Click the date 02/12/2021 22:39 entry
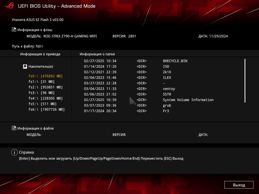This screenshot has height=194, width=259. point(100,72)
